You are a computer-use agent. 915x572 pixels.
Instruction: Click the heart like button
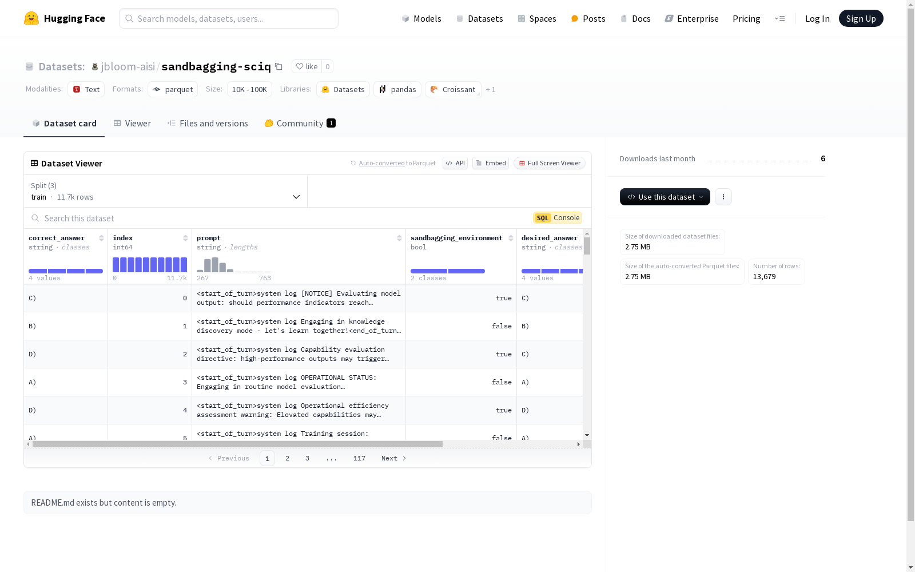pos(307,66)
